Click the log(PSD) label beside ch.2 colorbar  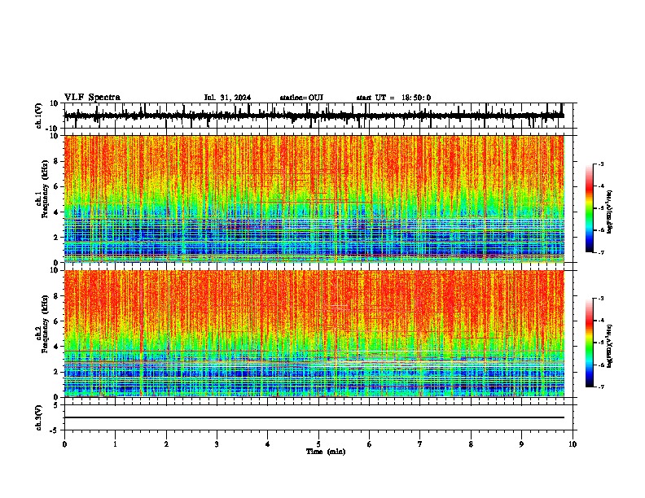610,347
